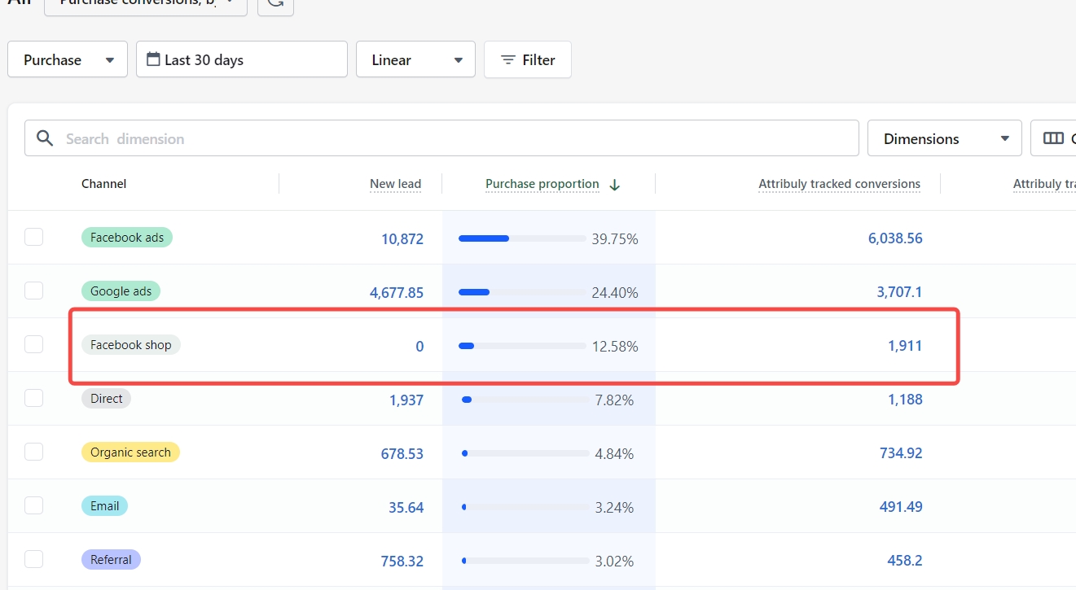Click the Purchase proportion column header

542,184
